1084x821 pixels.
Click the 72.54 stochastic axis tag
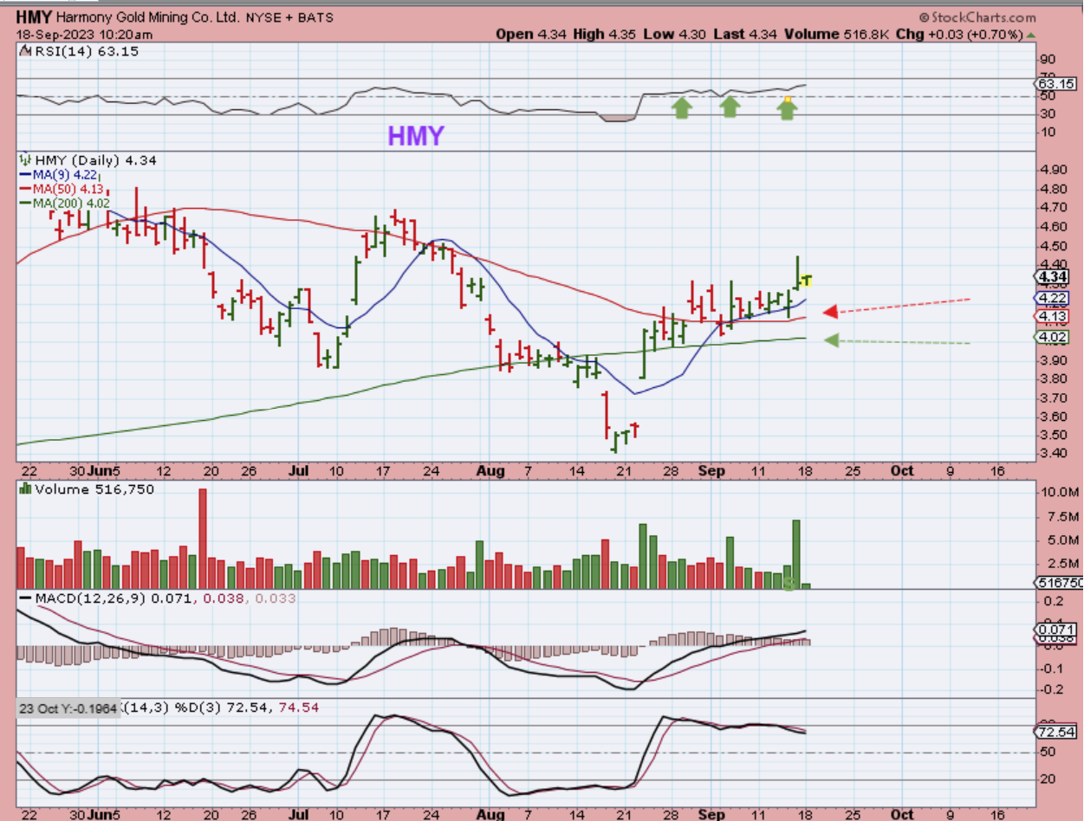click(x=1055, y=732)
